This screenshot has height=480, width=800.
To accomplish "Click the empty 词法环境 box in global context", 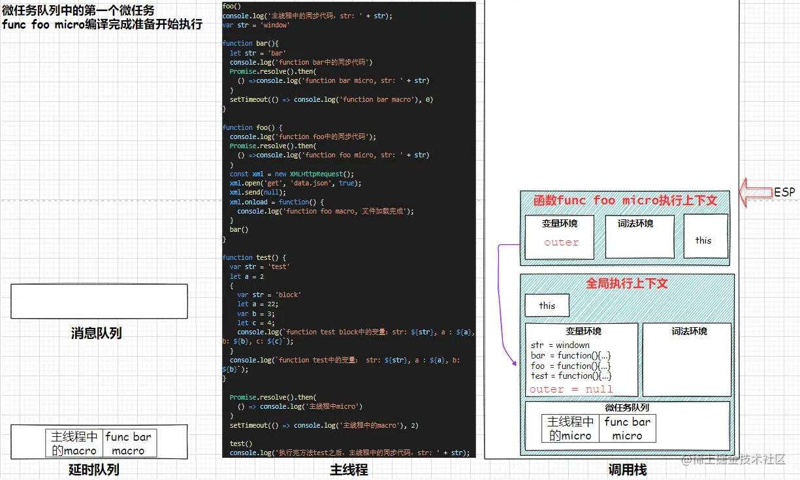I will tap(687, 359).
